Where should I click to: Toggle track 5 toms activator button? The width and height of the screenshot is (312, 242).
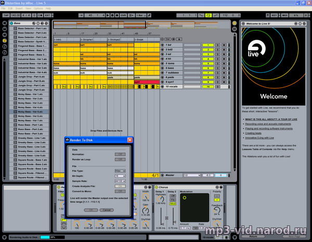coord(208,63)
